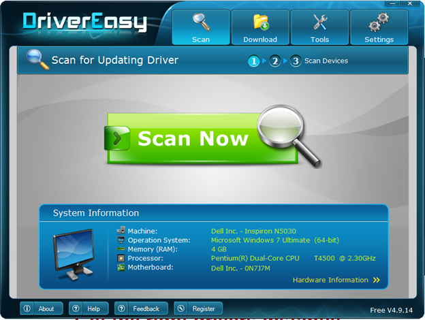425x320 pixels.
Task: Click the 'Free V4.9.14' version text
Action: 391,310
